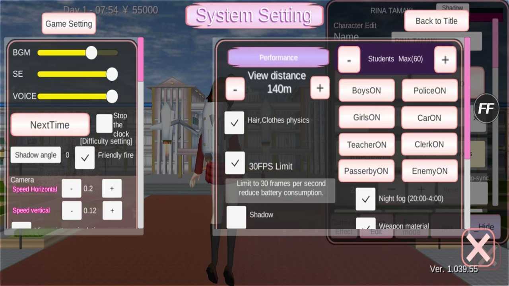Enable the Shadow checkbox

[236, 217]
